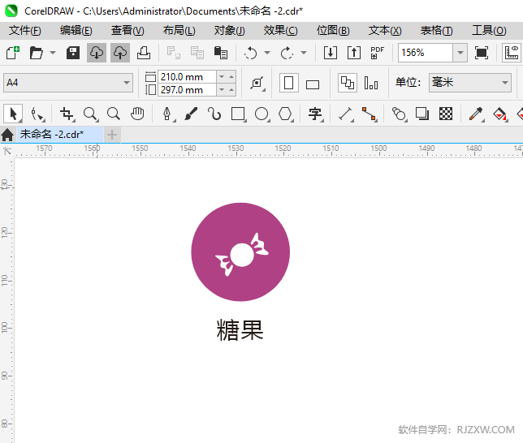The height and width of the screenshot is (443, 523).
Task: Open the 编辑(E) menu
Action: (x=76, y=31)
